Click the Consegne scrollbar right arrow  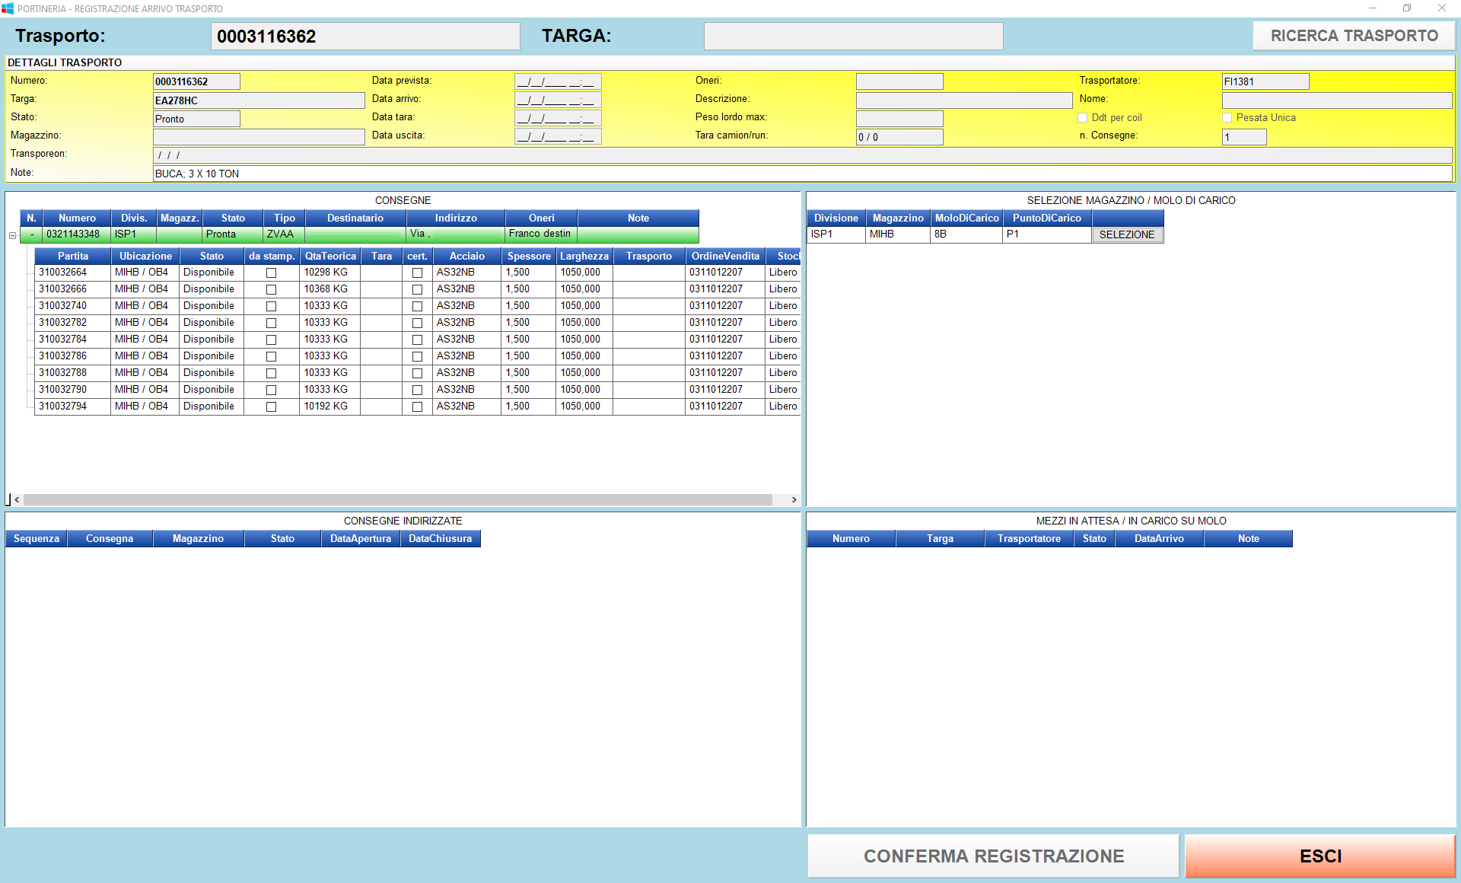tap(794, 499)
